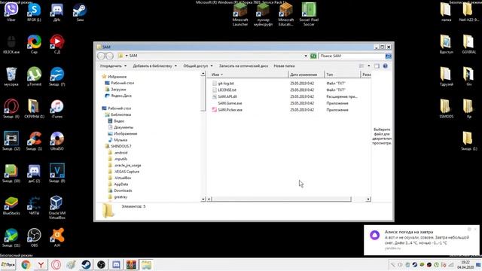
Task: Open the Общий доступ dropdown
Action: (197, 65)
